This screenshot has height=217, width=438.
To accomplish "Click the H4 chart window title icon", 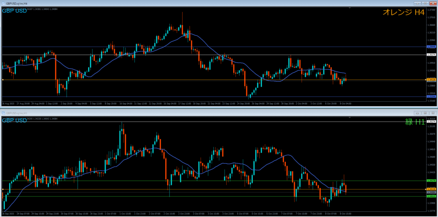I will coord(3,3).
